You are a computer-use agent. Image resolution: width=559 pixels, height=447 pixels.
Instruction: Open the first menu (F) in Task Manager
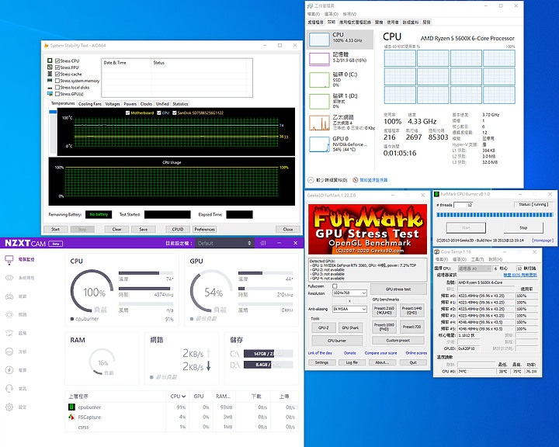pyautogui.click(x=314, y=14)
